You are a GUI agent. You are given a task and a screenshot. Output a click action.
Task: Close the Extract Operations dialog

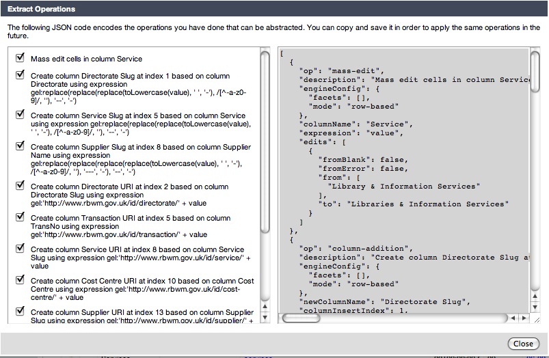click(x=523, y=344)
